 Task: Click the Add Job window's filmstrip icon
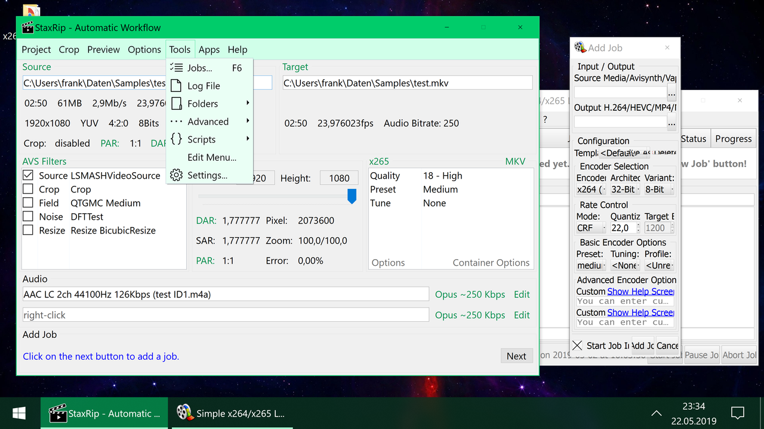coord(578,47)
